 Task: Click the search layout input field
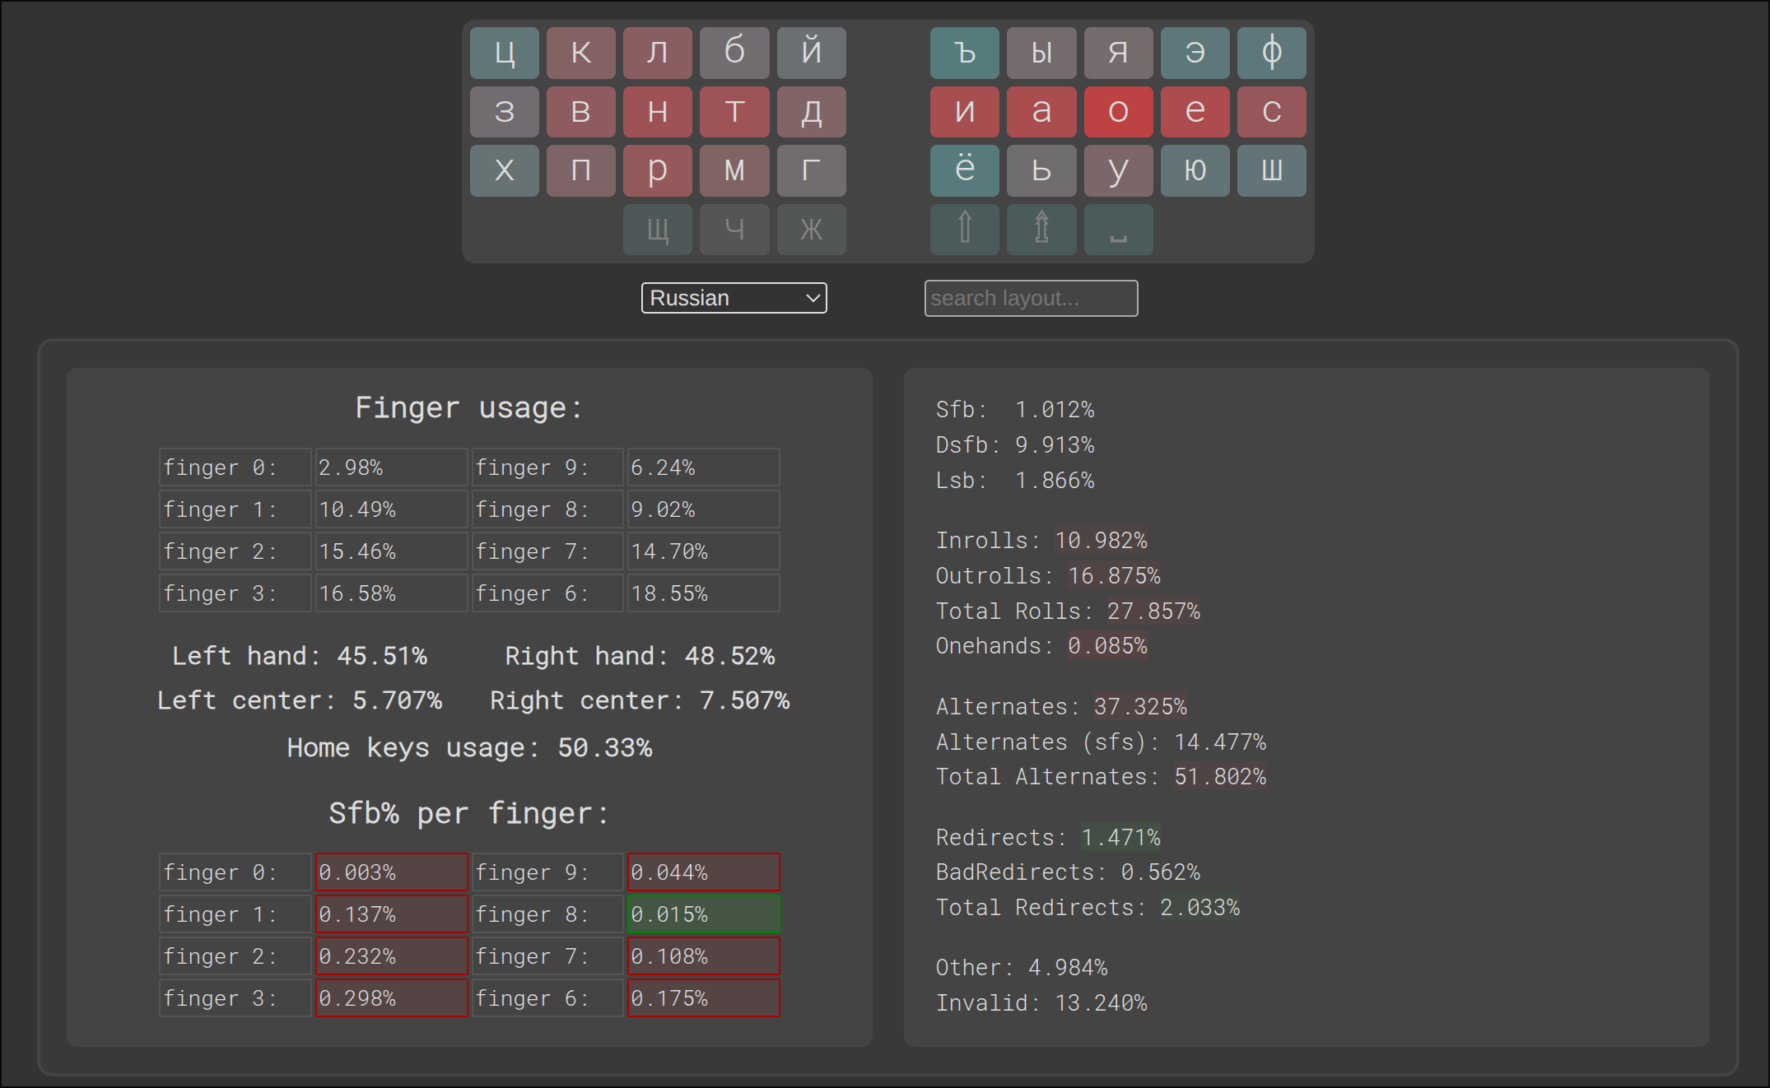click(x=1031, y=298)
